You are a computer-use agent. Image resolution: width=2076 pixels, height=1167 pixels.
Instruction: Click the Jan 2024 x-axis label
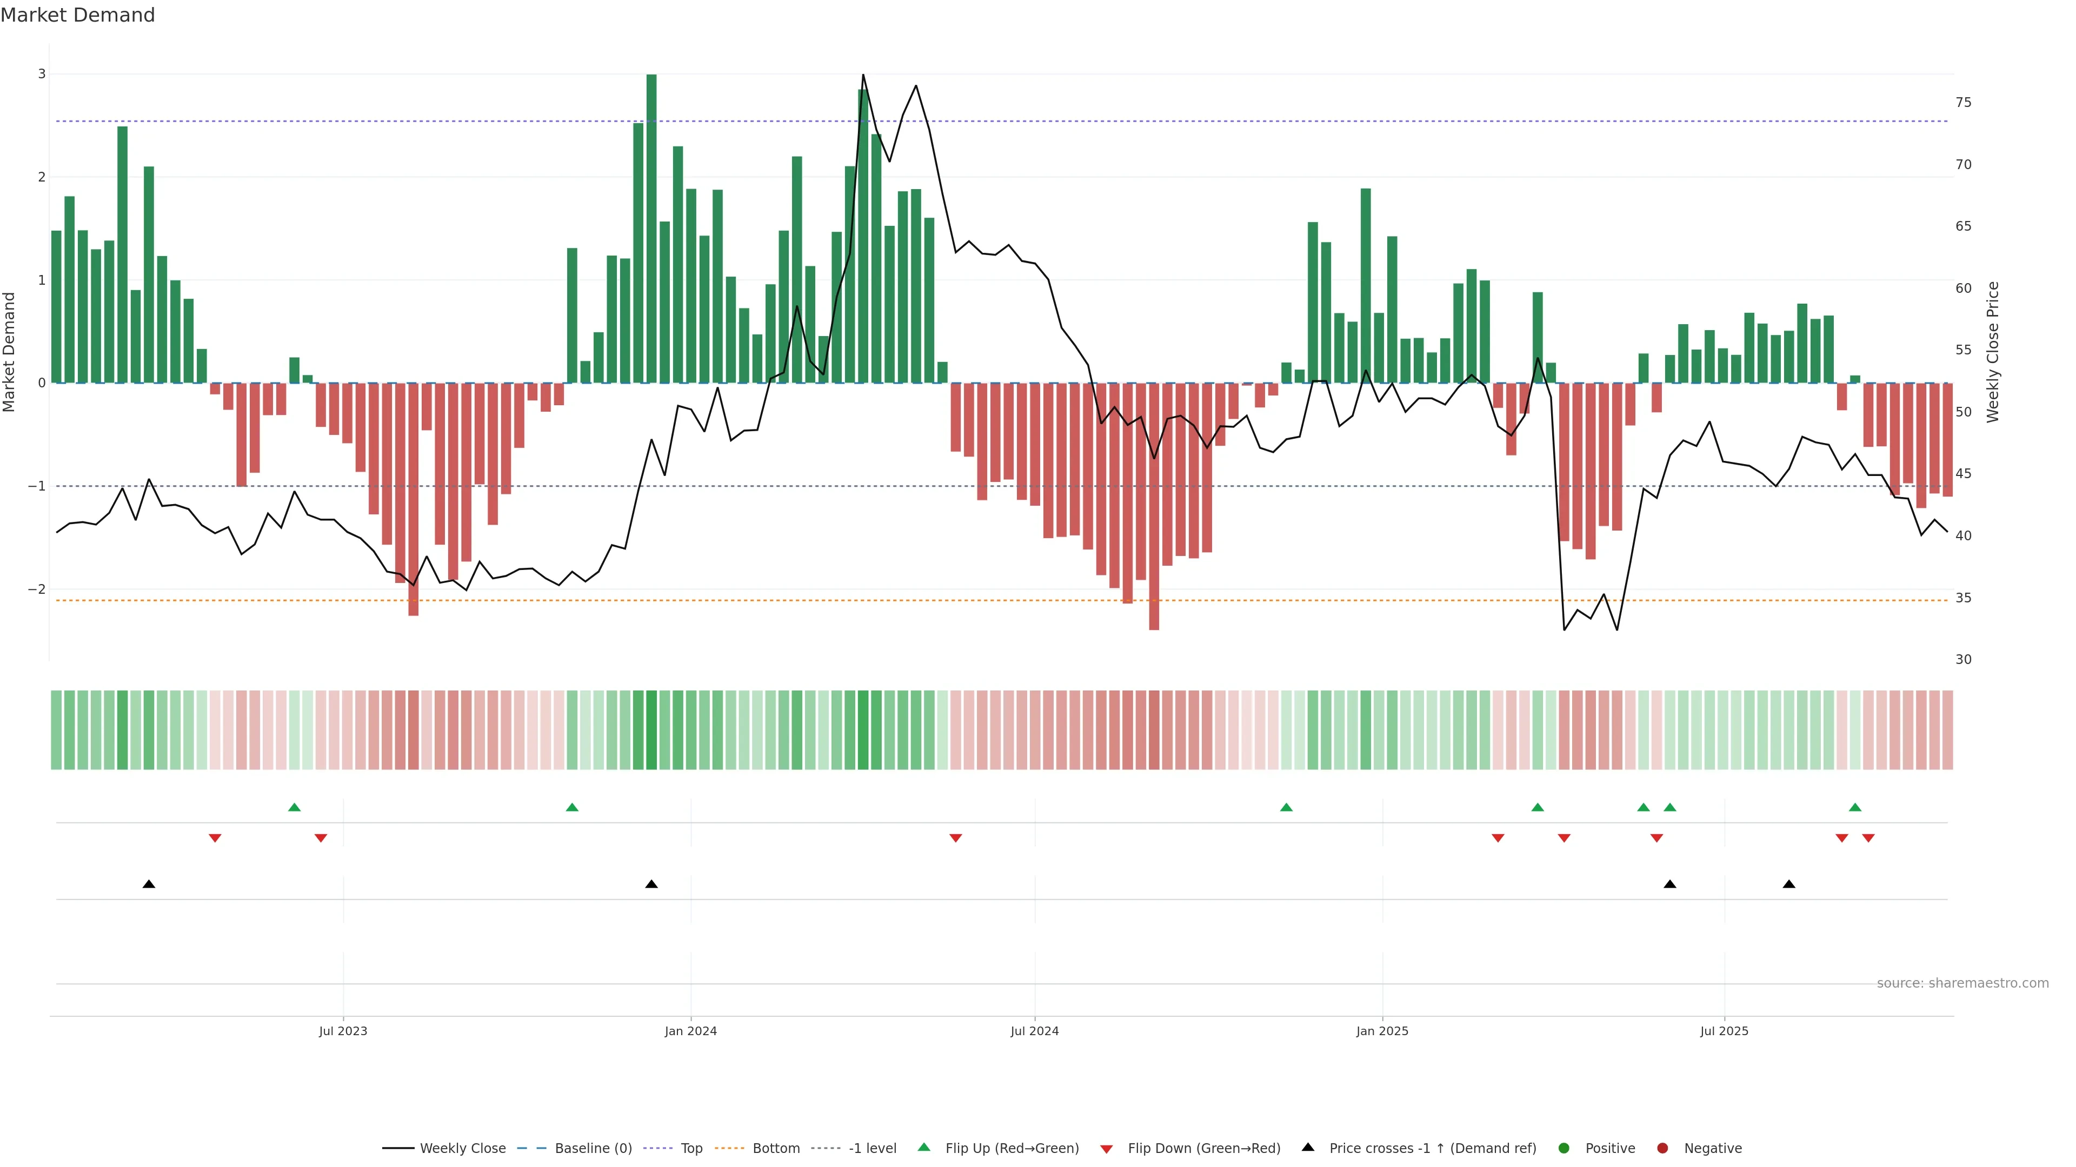tap(691, 1031)
